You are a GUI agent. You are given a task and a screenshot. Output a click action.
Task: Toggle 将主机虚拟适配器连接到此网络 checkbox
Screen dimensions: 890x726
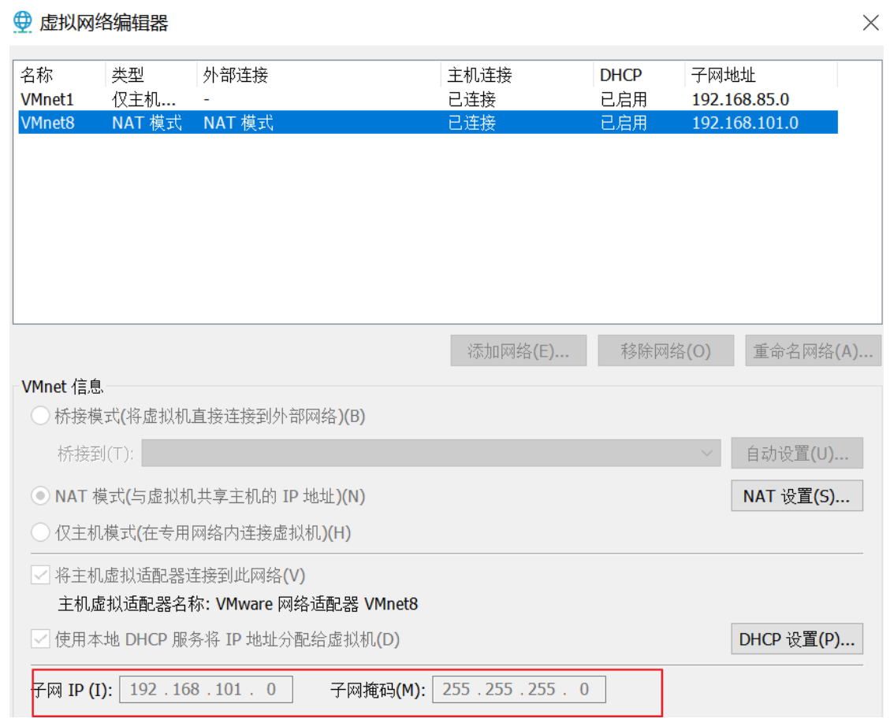coord(40,576)
